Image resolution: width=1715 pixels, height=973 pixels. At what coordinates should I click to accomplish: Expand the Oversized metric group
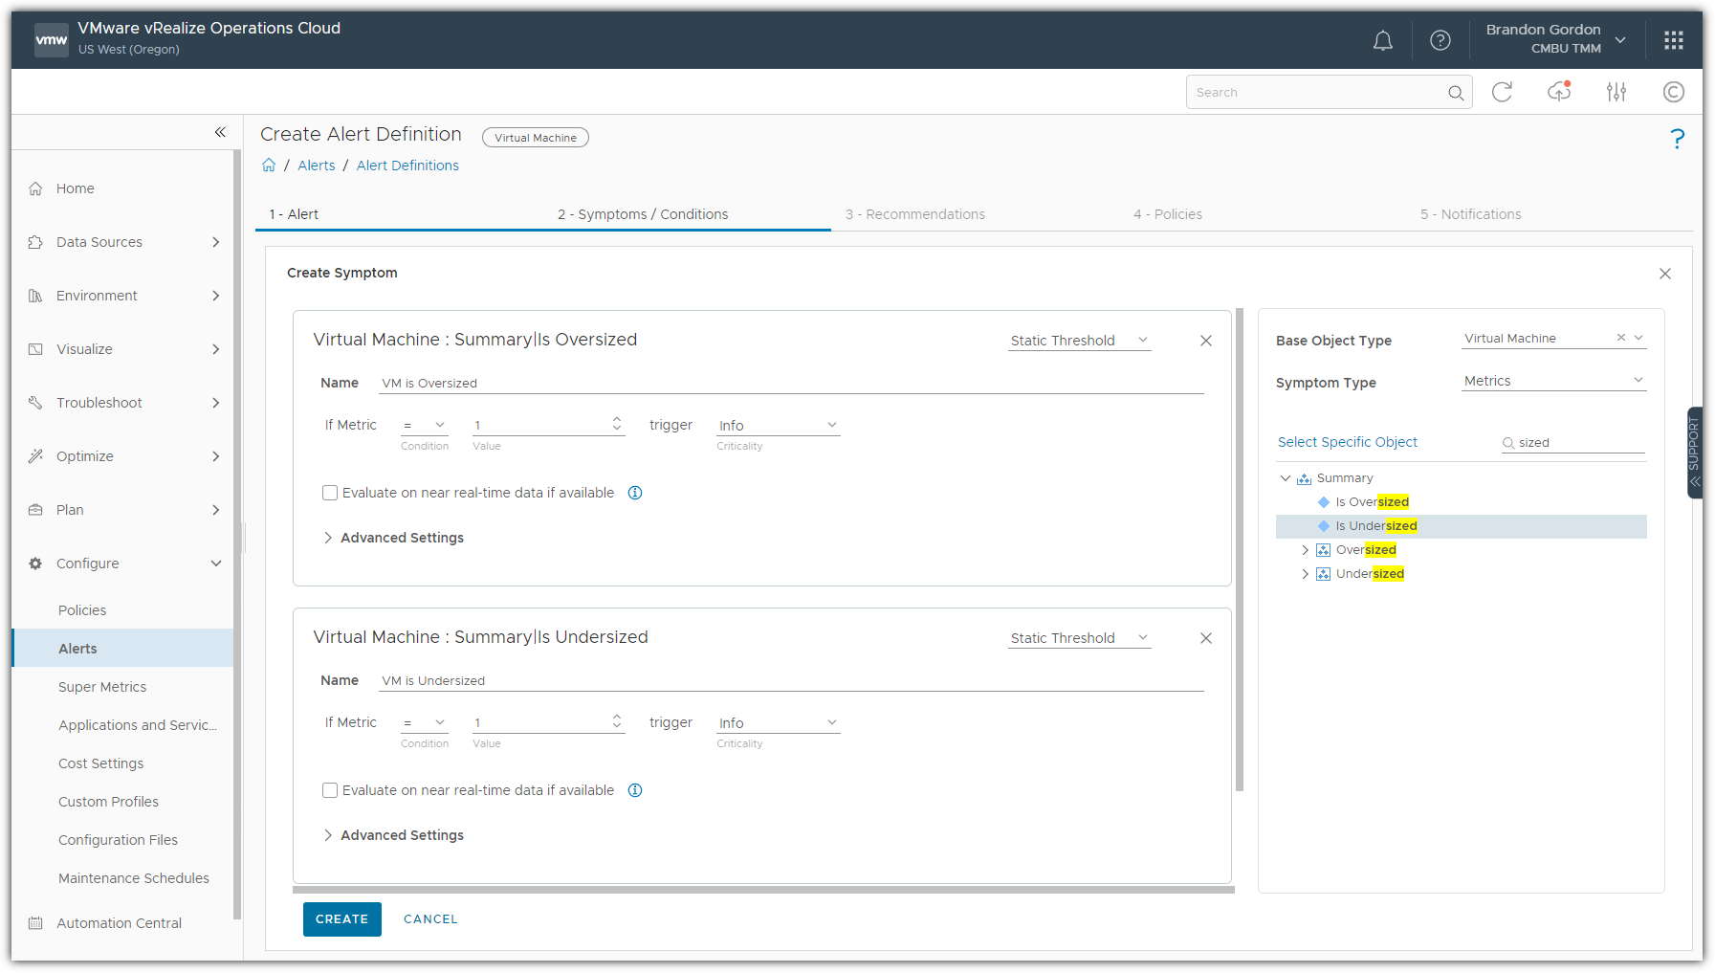1305,550
